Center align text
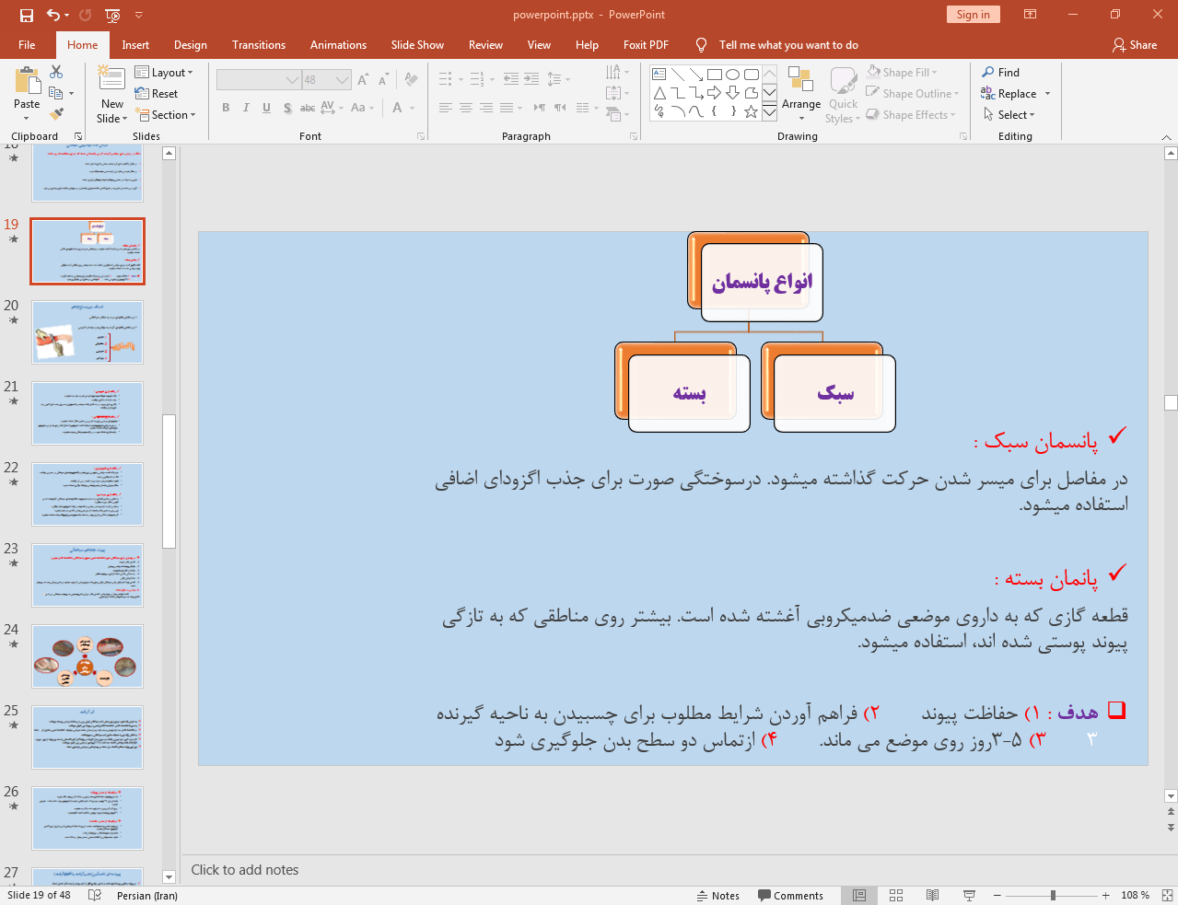The image size is (1178, 905). tap(466, 108)
